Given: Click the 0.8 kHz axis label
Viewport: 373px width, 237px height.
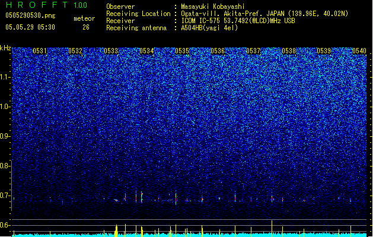Looking at the screenshot, I should (x=5, y=166).
